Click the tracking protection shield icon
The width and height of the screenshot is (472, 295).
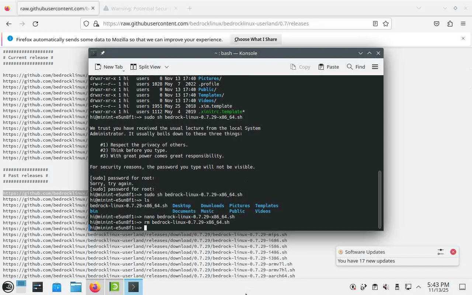86,24
